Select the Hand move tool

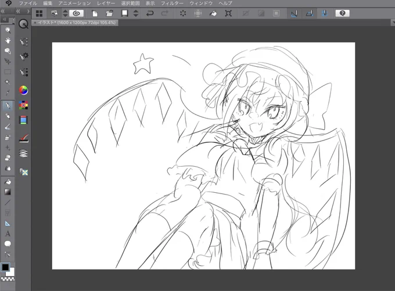[8, 41]
